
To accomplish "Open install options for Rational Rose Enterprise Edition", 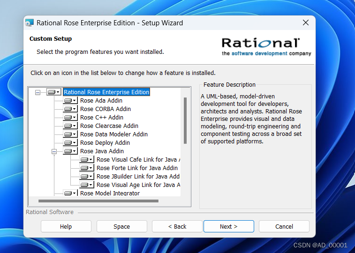I will tap(54, 92).
